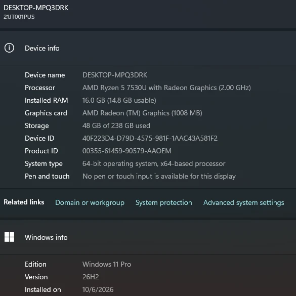Click the model number 21JT001PUS

[x=19, y=17]
